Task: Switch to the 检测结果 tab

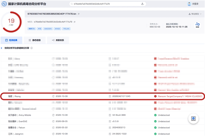Action: (x=11, y=40)
